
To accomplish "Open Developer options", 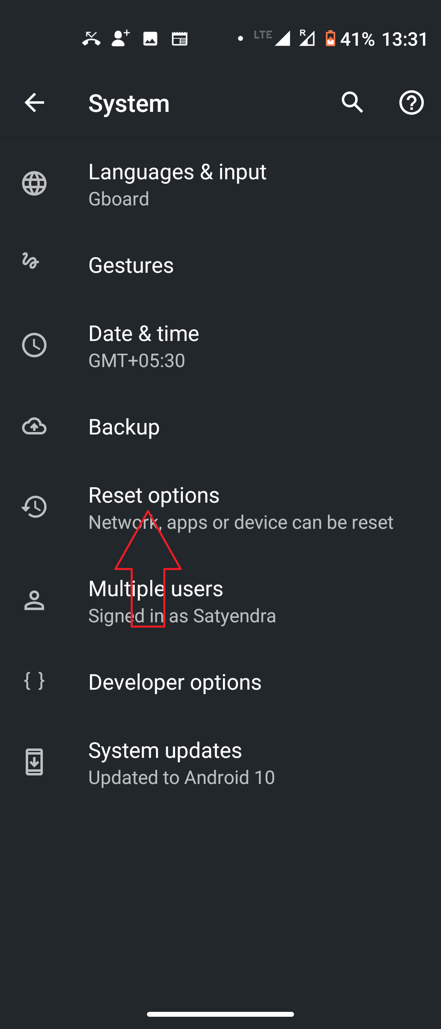I will [220, 682].
